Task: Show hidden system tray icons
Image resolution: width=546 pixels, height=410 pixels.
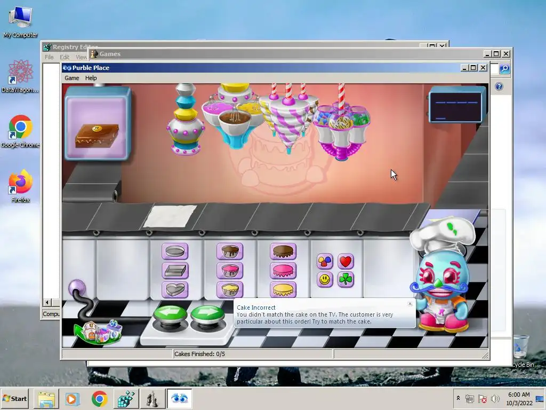Action: click(458, 398)
